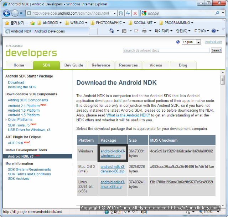Click the red stop loading icon
This screenshot has height=217, width=228.
135,14
